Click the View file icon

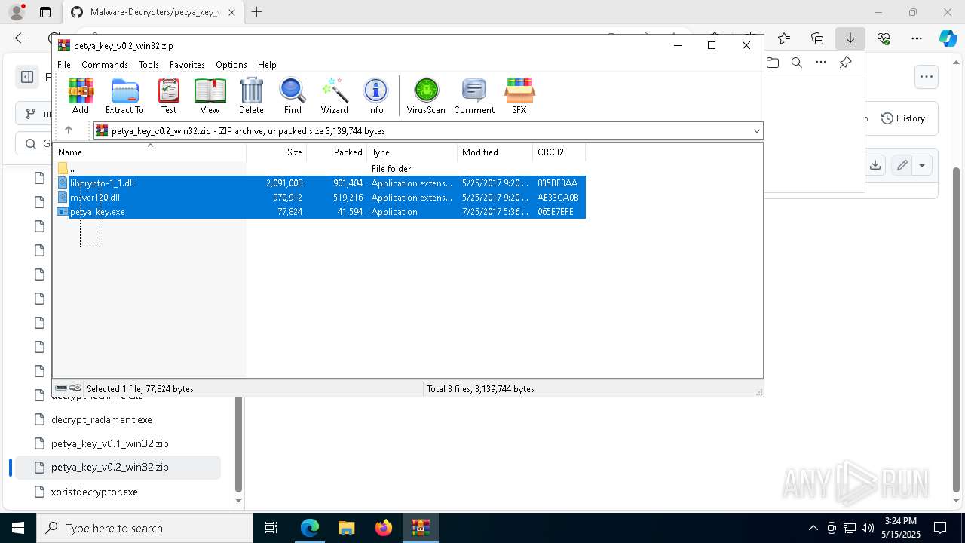pyautogui.click(x=210, y=96)
